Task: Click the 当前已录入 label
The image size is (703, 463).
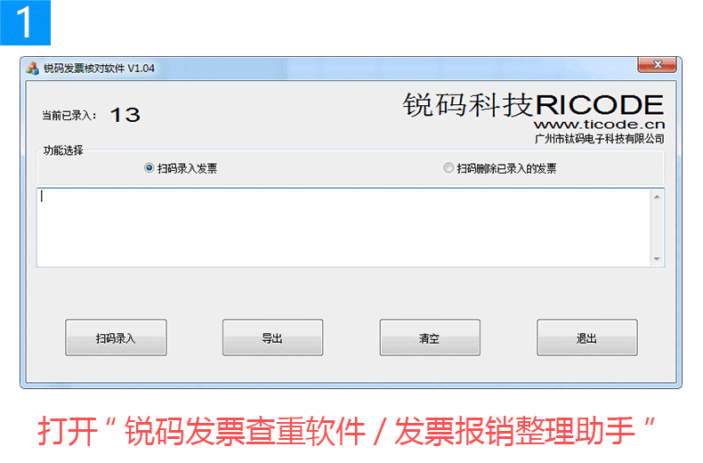Action: coord(69,116)
